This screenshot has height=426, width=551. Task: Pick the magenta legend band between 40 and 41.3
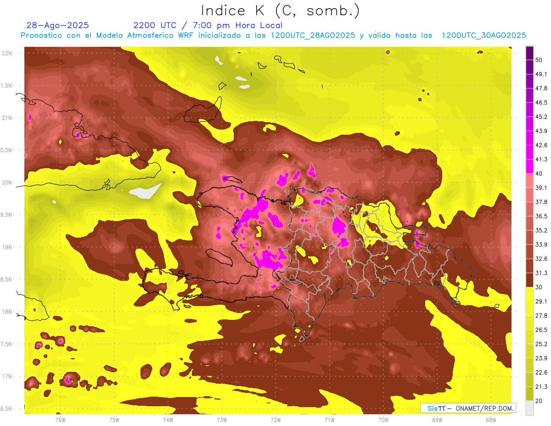529,166
